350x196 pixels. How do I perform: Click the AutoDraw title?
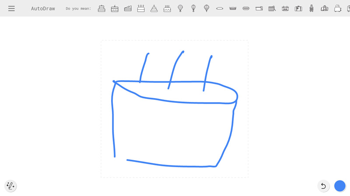pyautogui.click(x=43, y=8)
